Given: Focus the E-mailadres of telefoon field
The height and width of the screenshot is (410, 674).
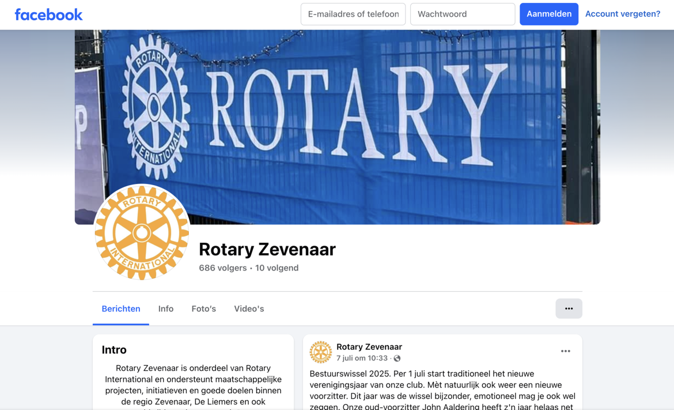Looking at the screenshot, I should 353,14.
